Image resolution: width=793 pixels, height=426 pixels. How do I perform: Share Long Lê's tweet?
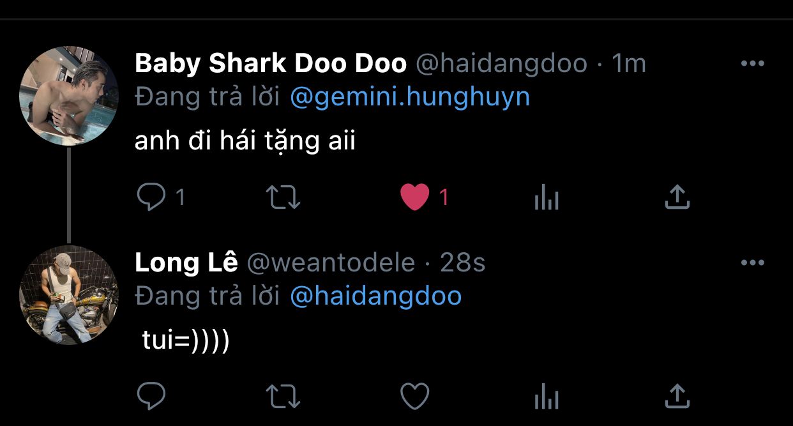(677, 397)
